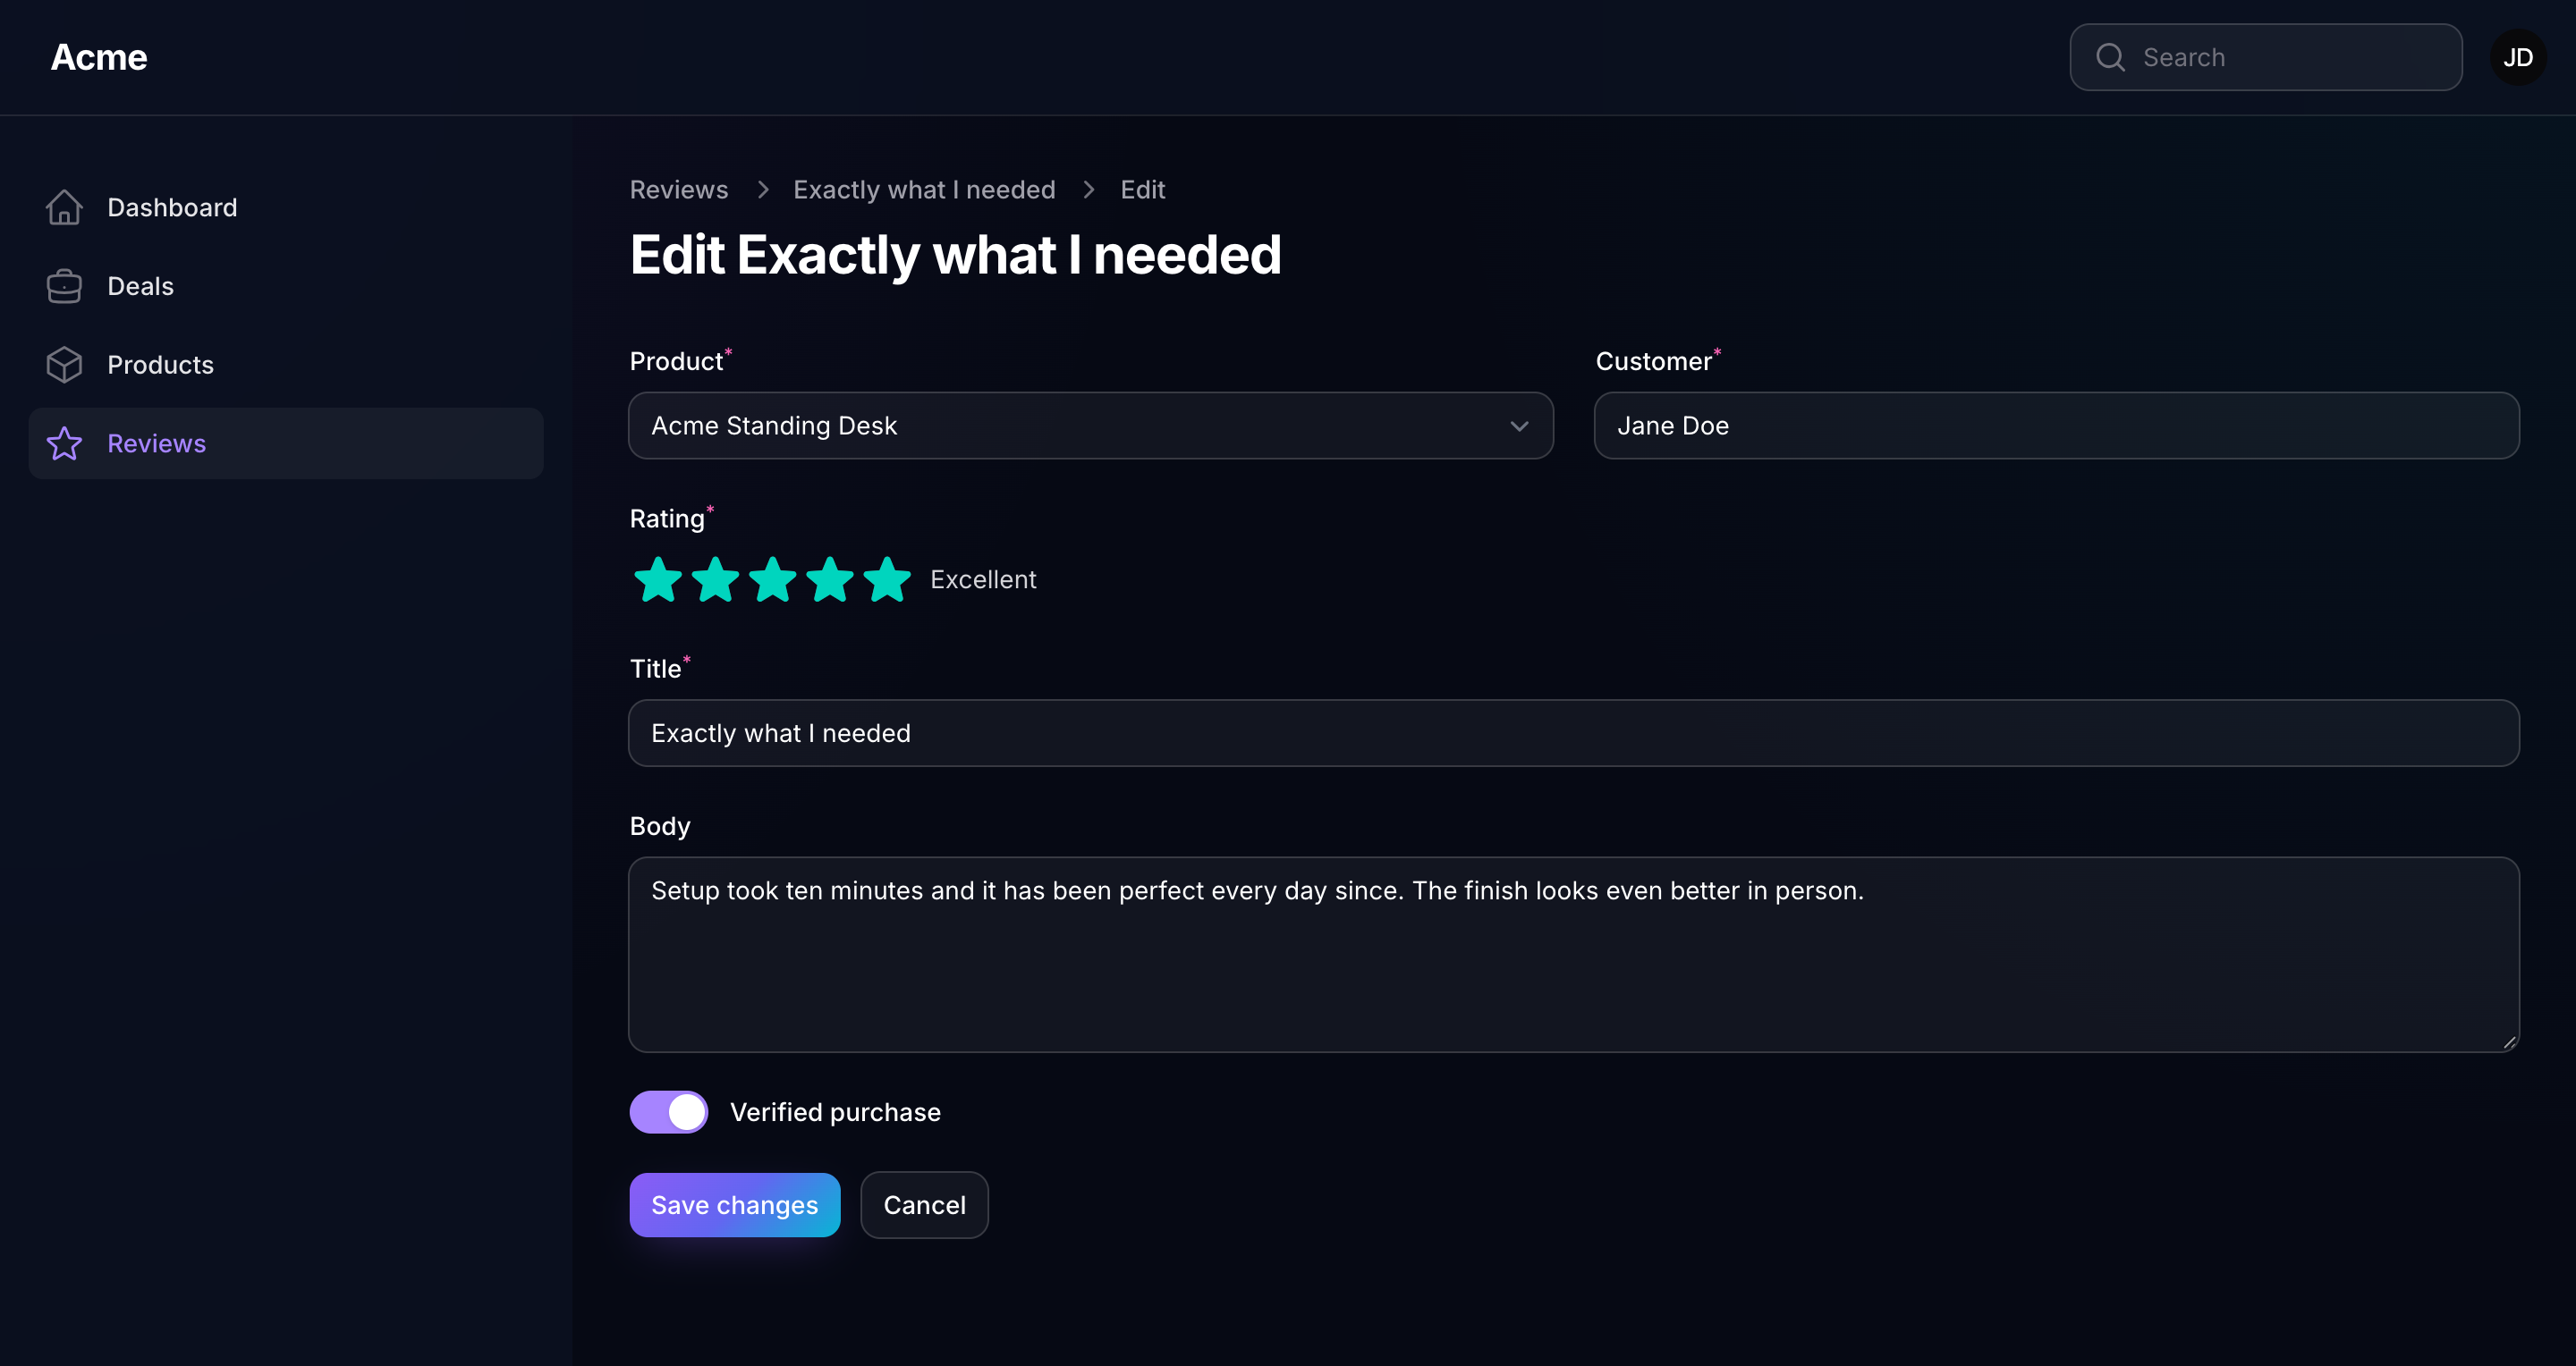Click the Edit breadcrumb item
The height and width of the screenshot is (1366, 2576).
[1143, 189]
